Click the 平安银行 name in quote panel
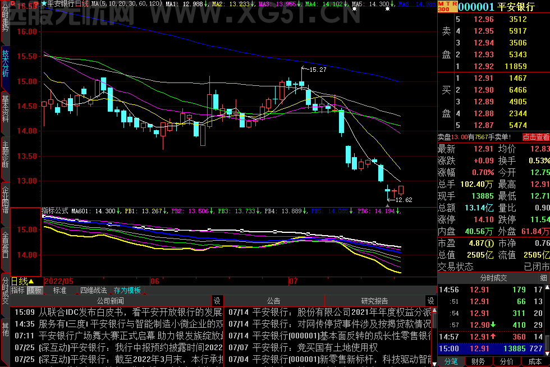This screenshot has height=367, width=550. (516, 7)
